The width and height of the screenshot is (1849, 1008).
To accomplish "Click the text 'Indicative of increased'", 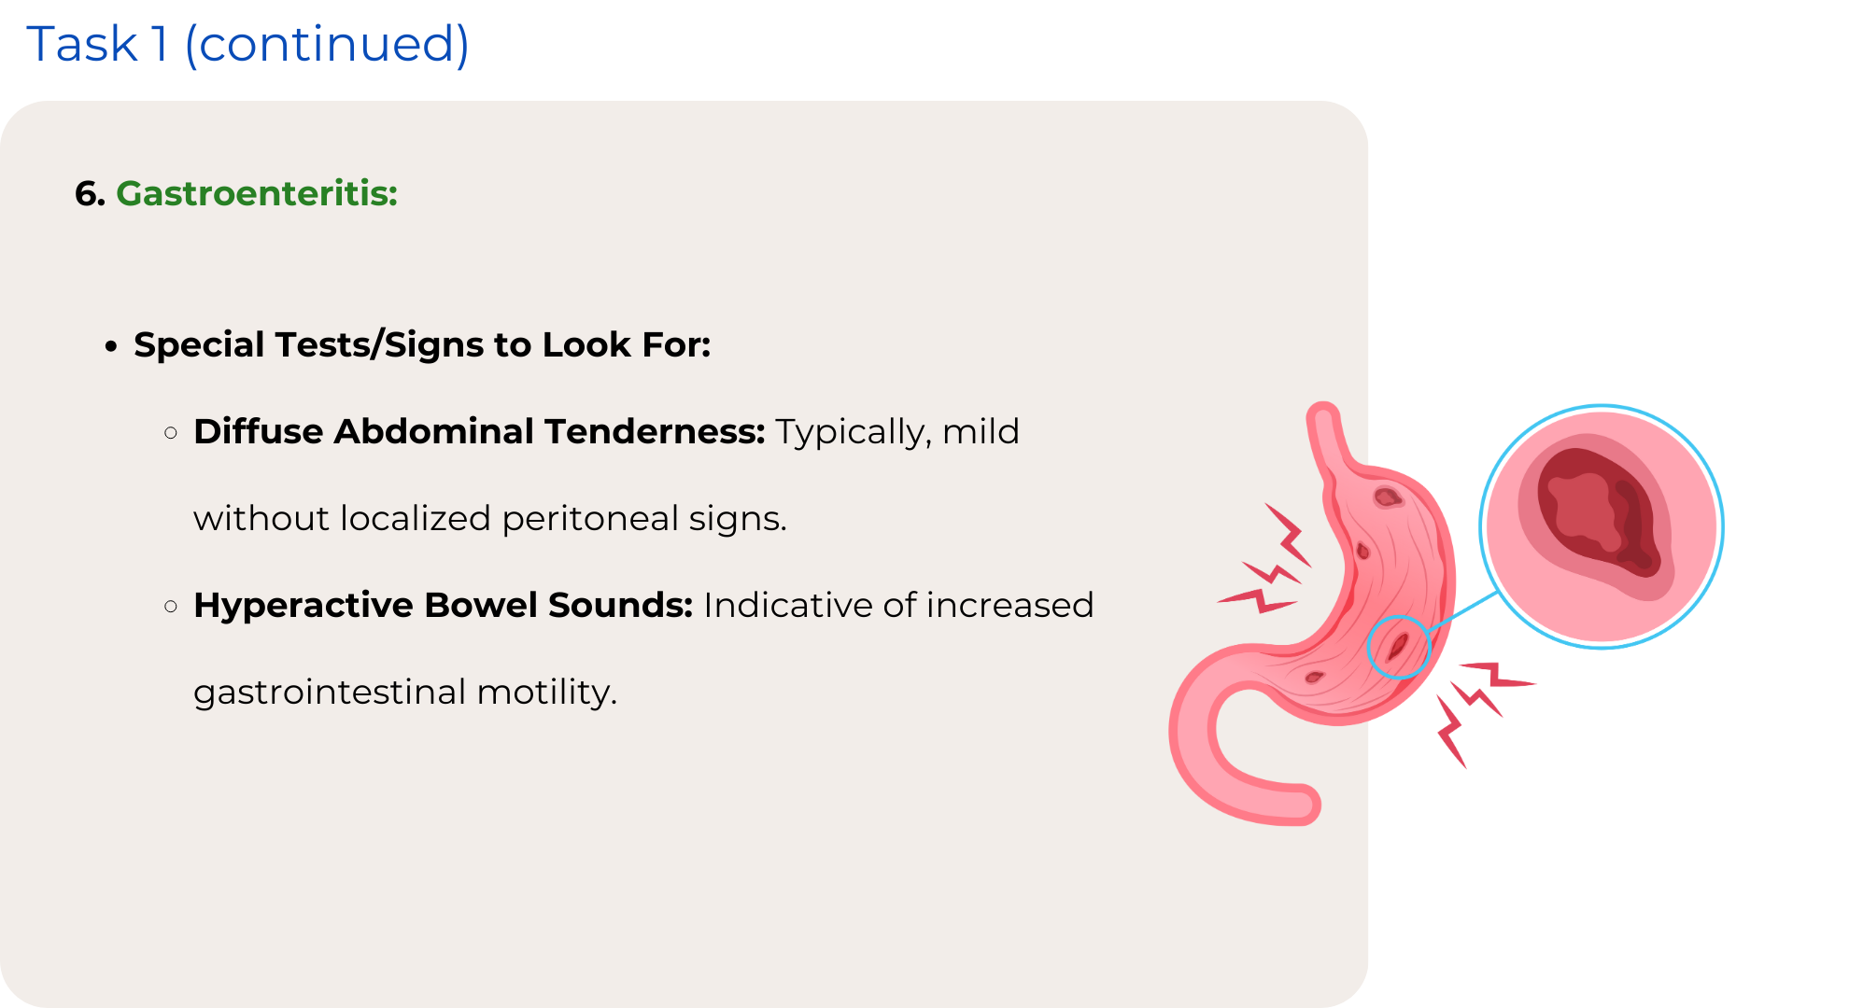I will tap(898, 605).
